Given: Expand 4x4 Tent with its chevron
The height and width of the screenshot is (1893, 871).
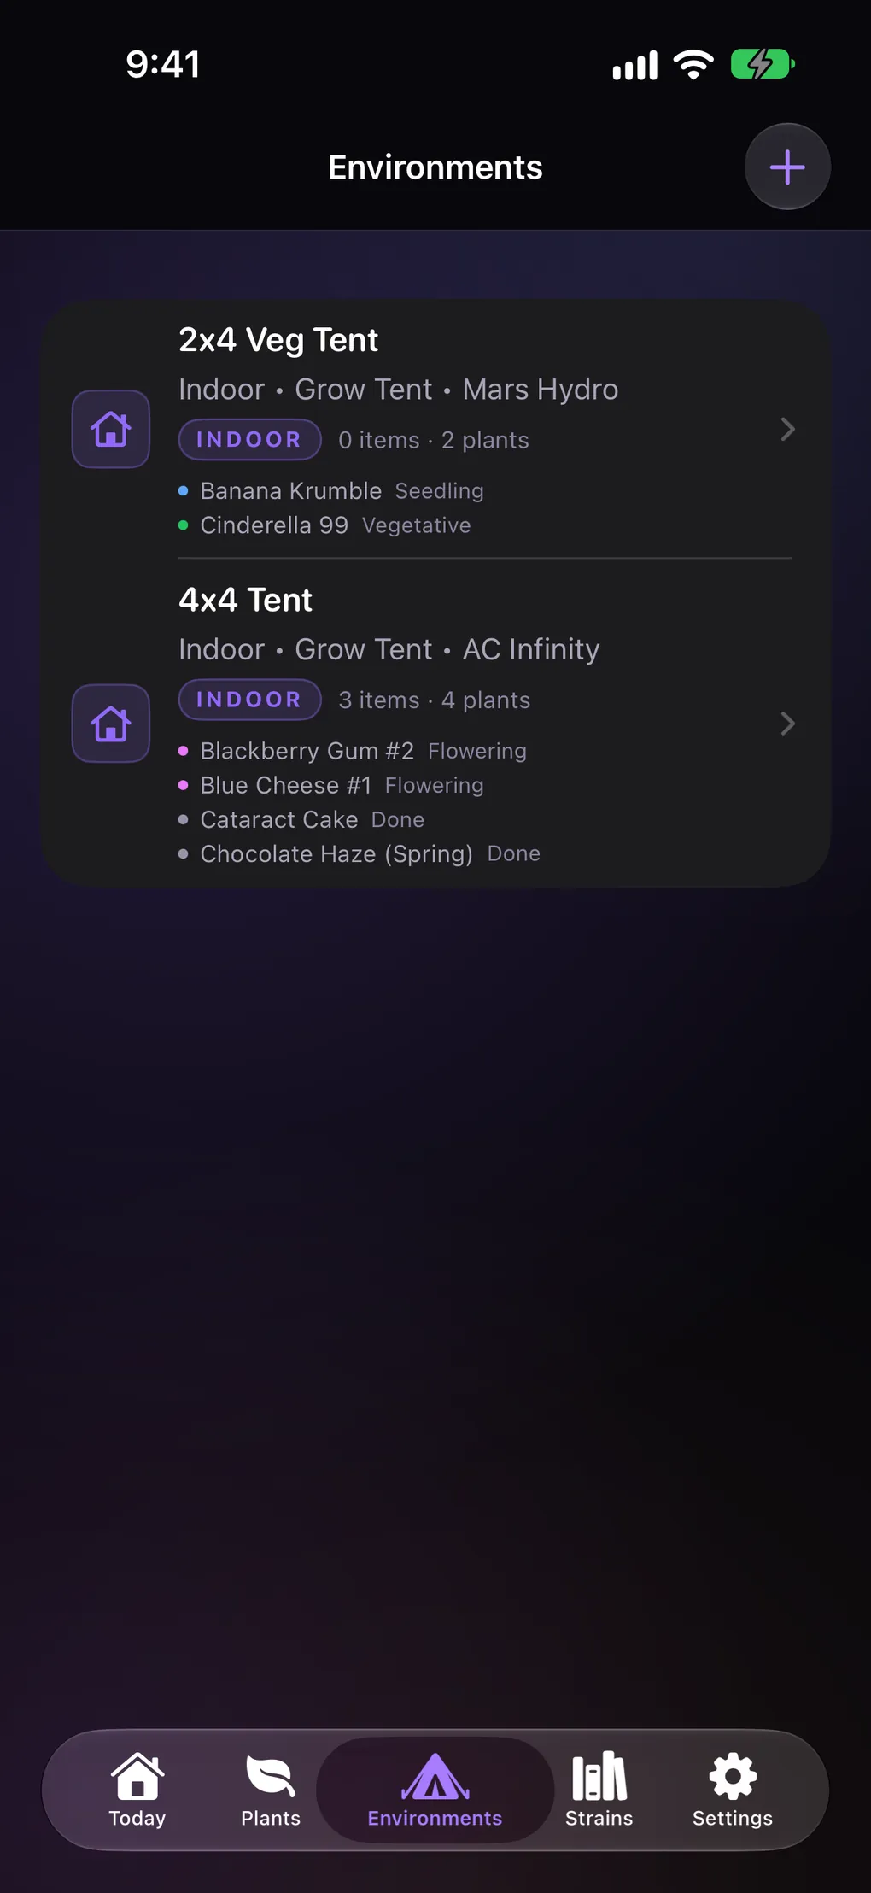Looking at the screenshot, I should coord(787,724).
